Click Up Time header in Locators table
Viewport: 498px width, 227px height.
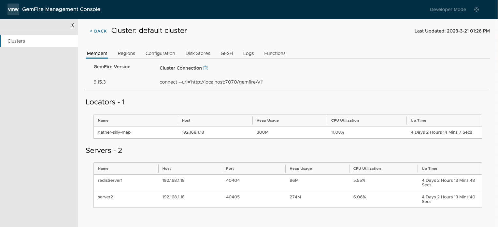(418, 120)
